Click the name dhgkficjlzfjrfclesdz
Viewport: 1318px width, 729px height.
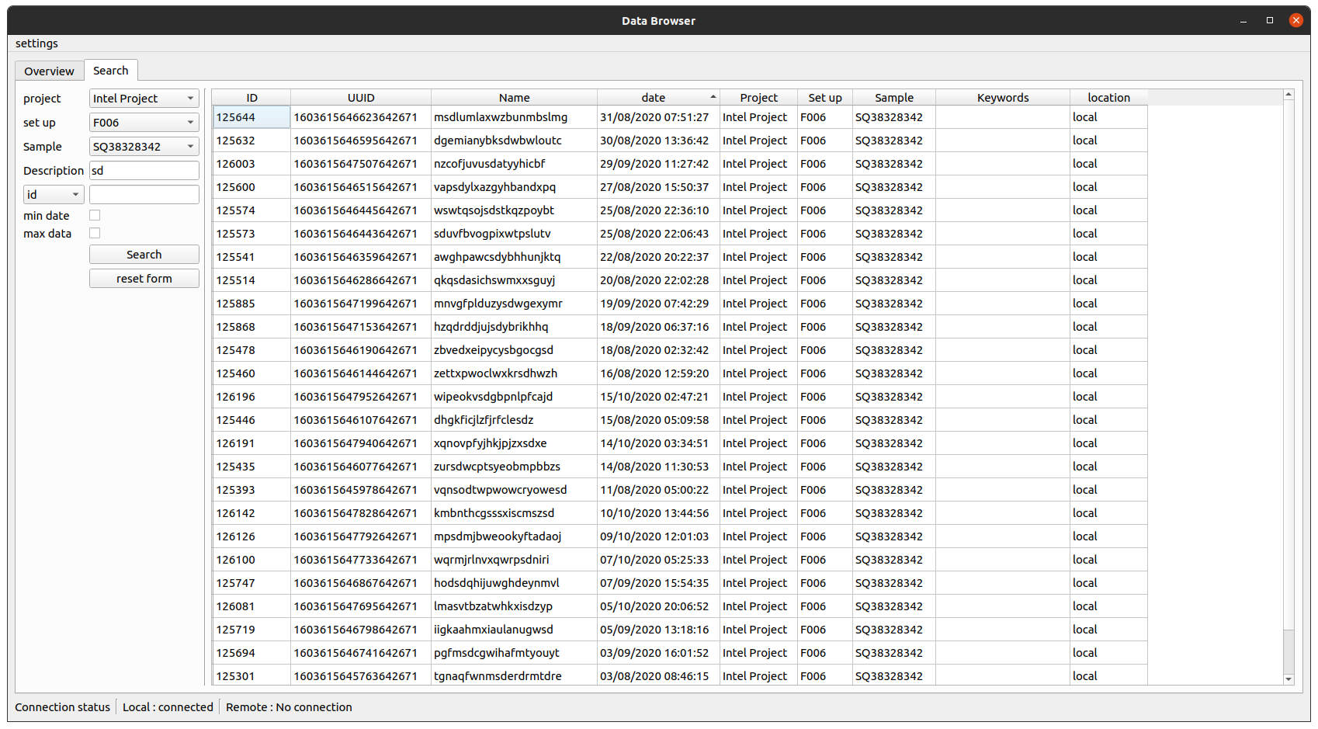tap(514, 420)
